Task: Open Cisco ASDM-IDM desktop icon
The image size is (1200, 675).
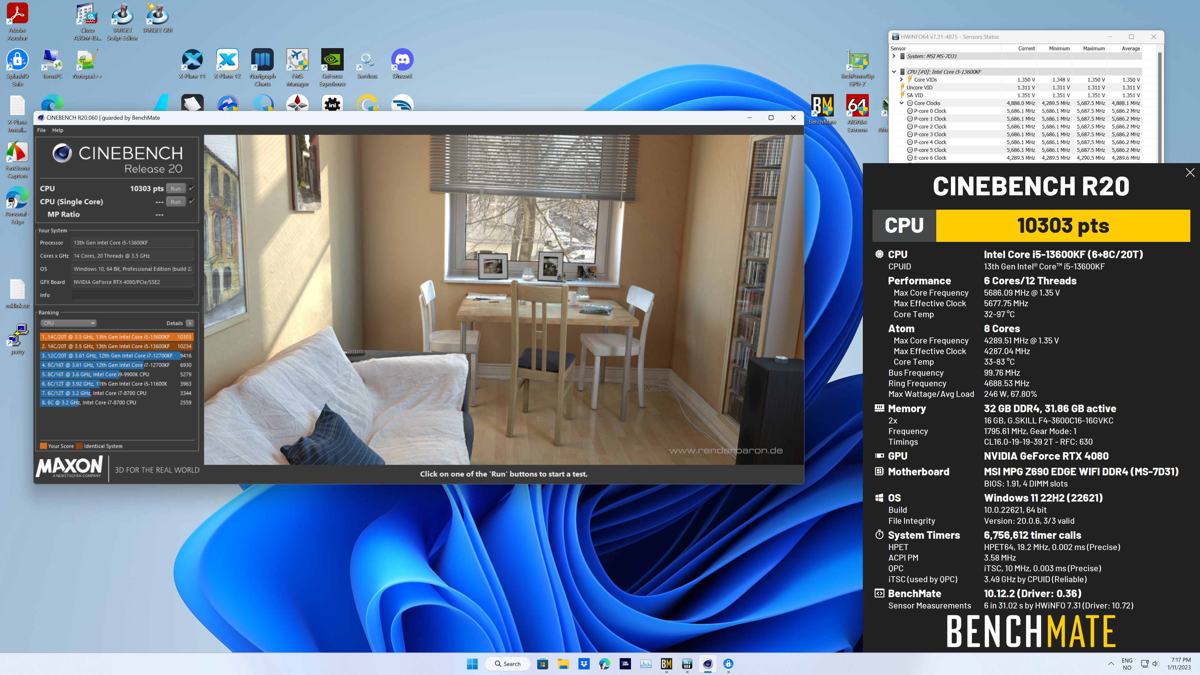Action: 87,22
